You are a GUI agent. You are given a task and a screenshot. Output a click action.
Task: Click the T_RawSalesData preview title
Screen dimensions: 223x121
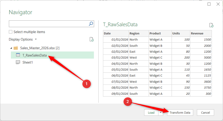tap(120, 24)
